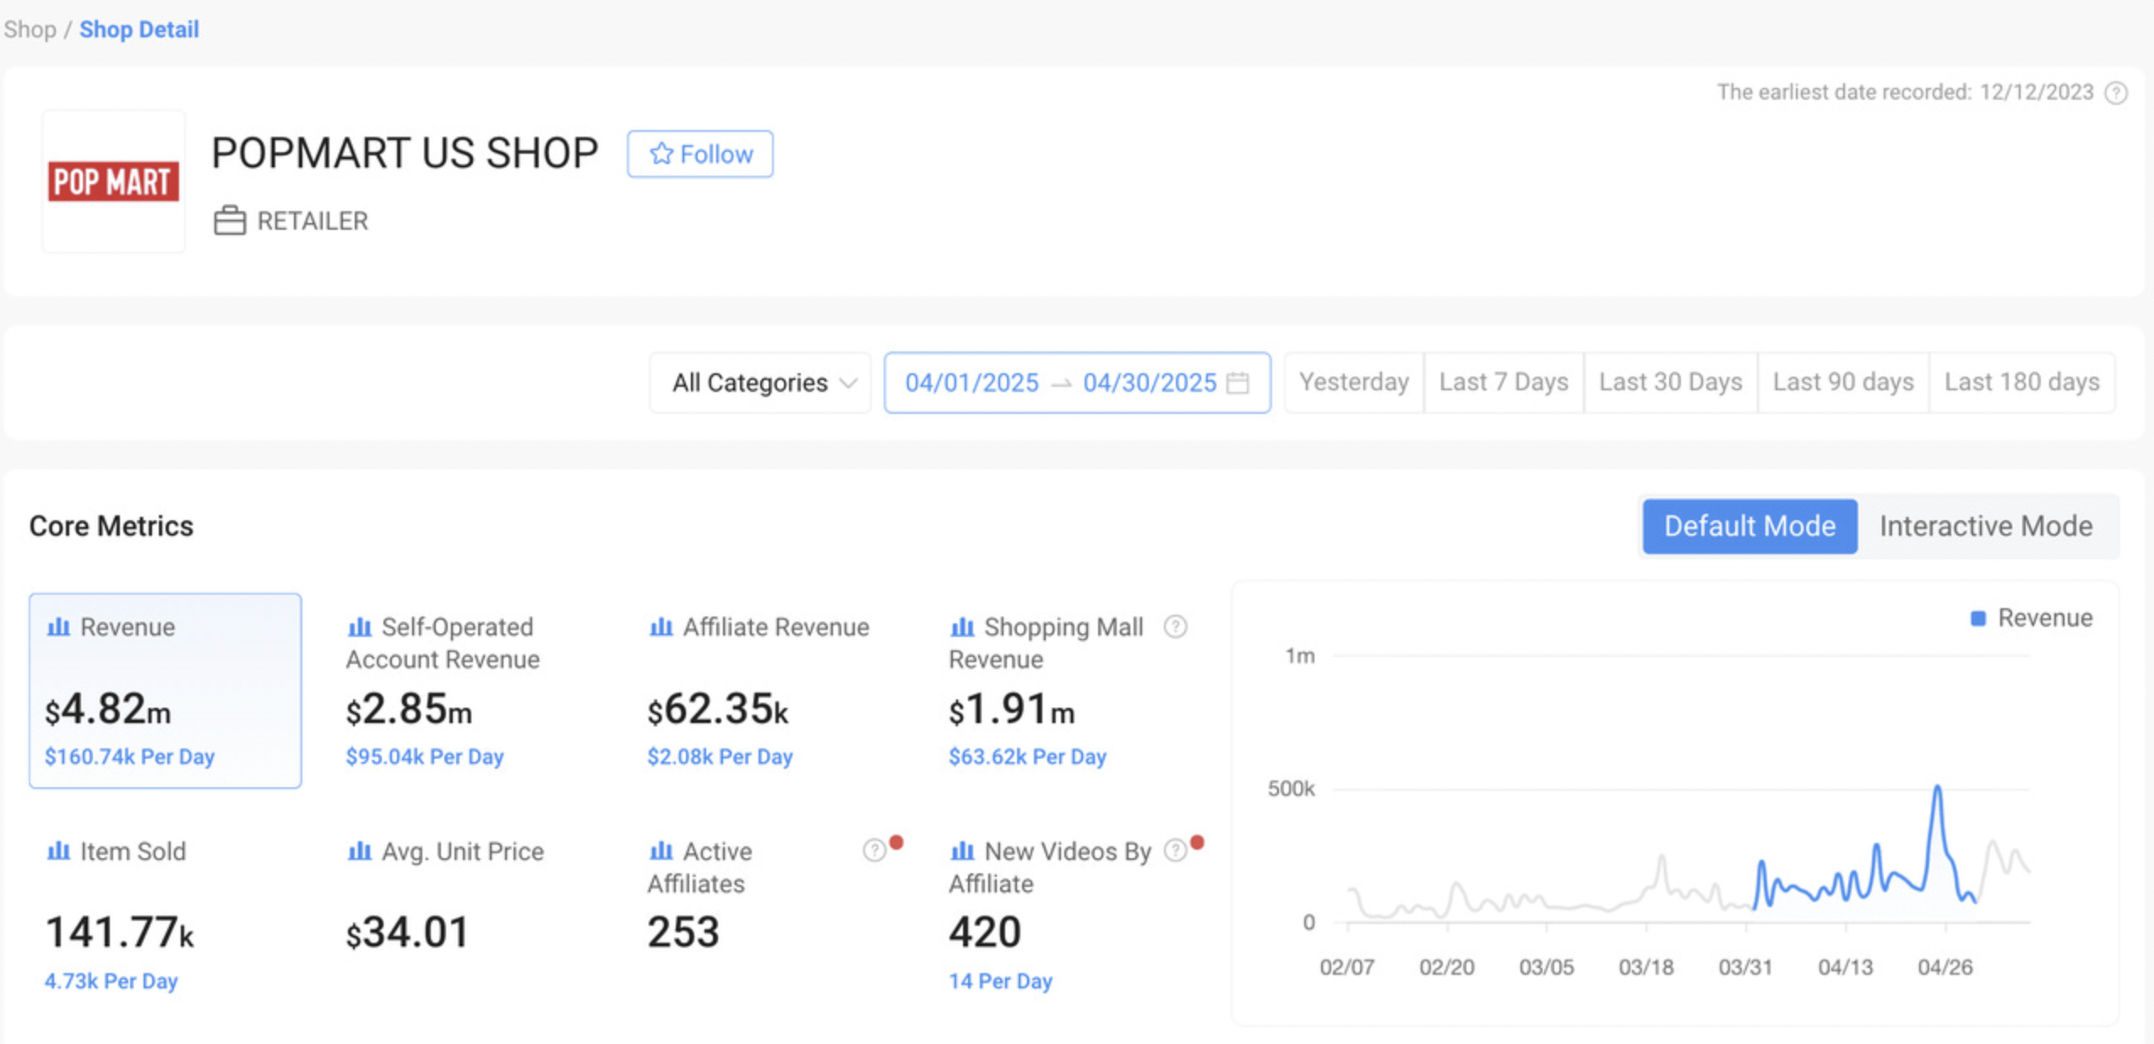Click the help icon beside Shopping Mall Revenue

1175,627
